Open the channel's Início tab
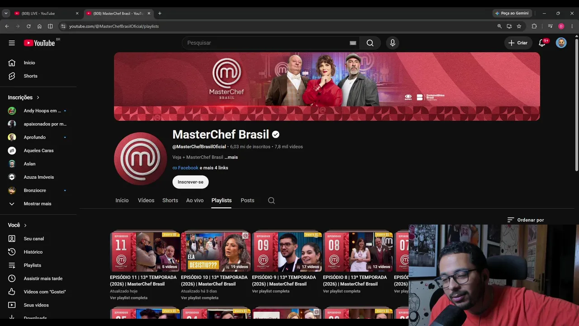This screenshot has height=326, width=579. (x=122, y=201)
